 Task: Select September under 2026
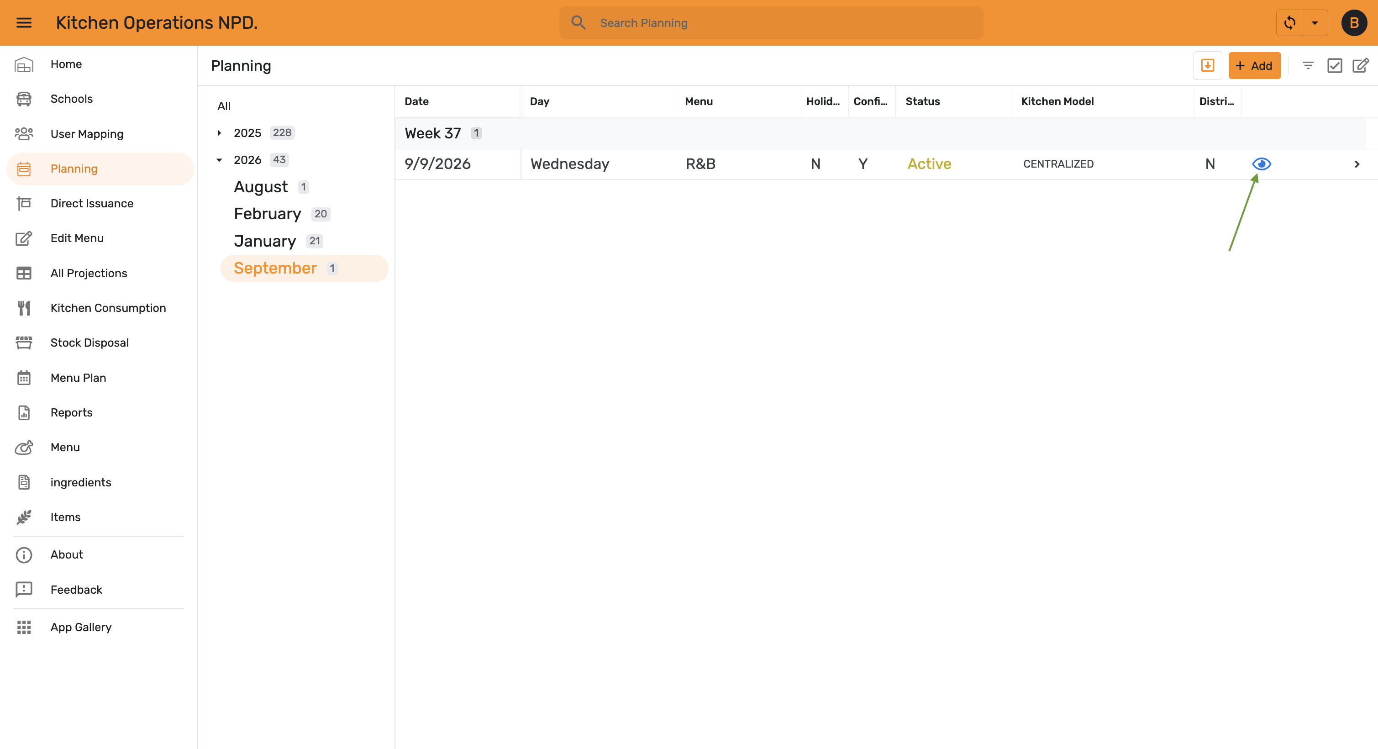(304, 268)
